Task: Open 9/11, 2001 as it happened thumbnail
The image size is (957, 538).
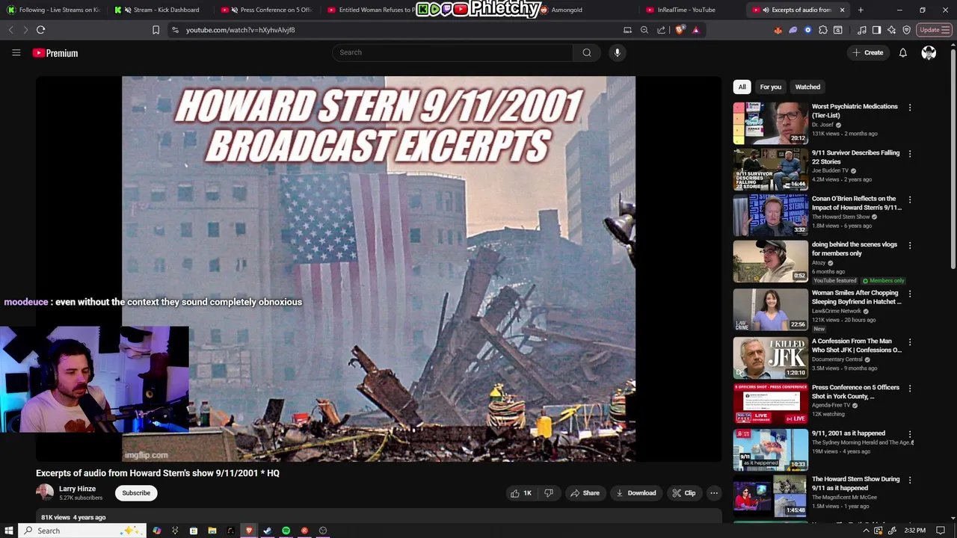Action: click(770, 450)
